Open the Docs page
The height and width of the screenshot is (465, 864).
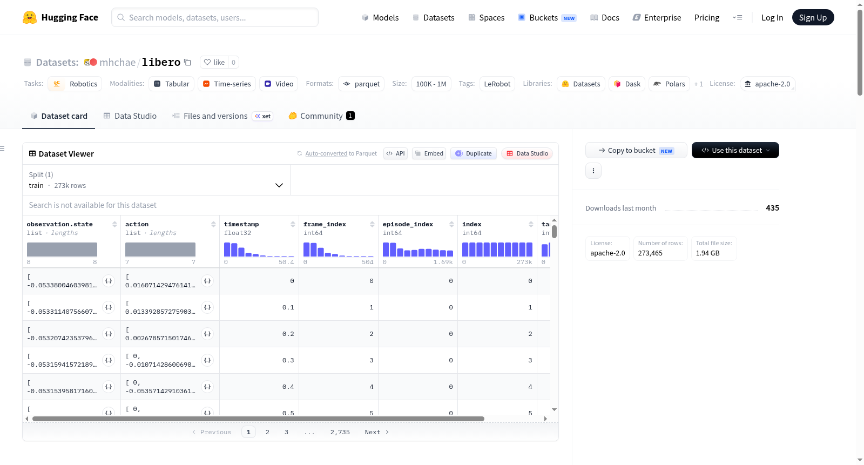[605, 17]
